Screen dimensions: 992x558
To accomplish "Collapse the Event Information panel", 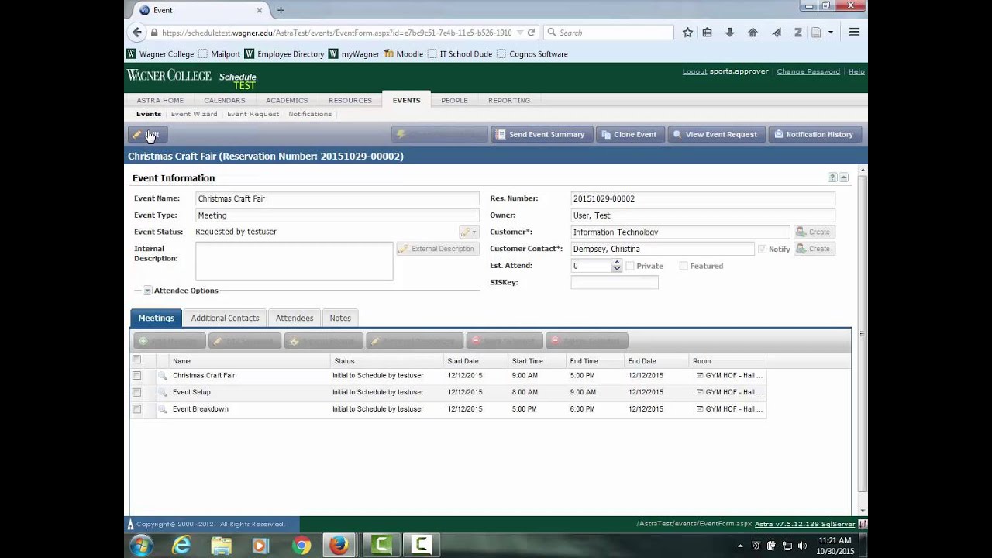I will point(844,177).
